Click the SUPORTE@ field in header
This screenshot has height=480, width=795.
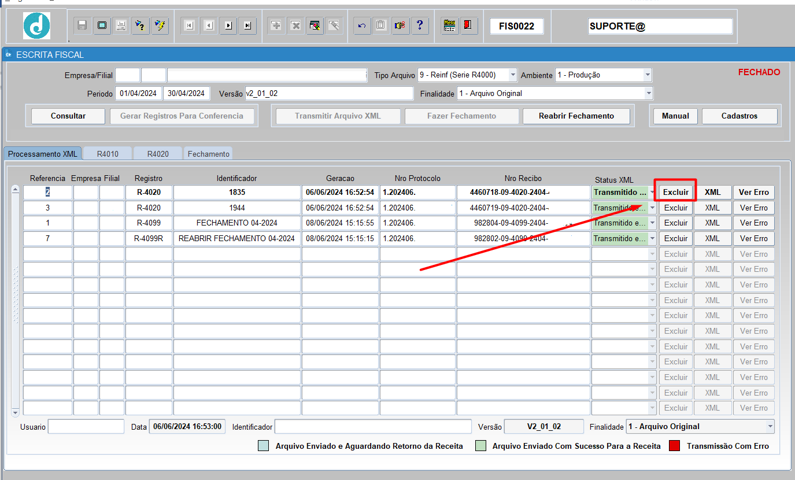(660, 26)
